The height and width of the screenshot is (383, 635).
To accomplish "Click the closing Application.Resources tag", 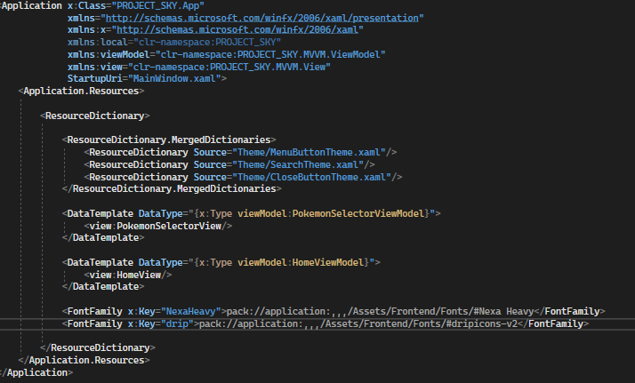I will coord(84,361).
